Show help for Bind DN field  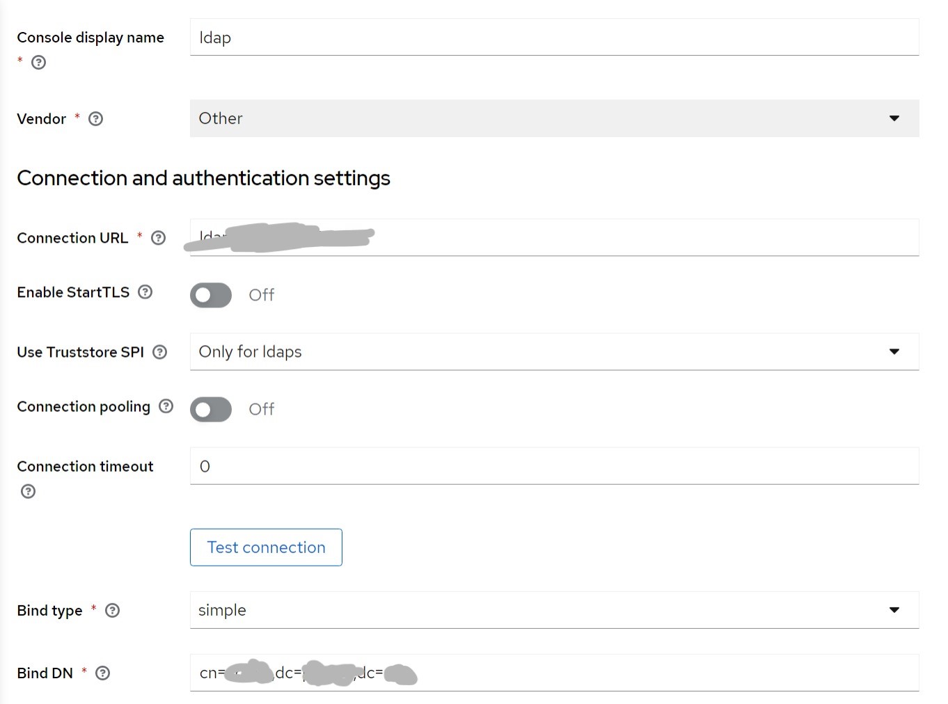(x=102, y=673)
